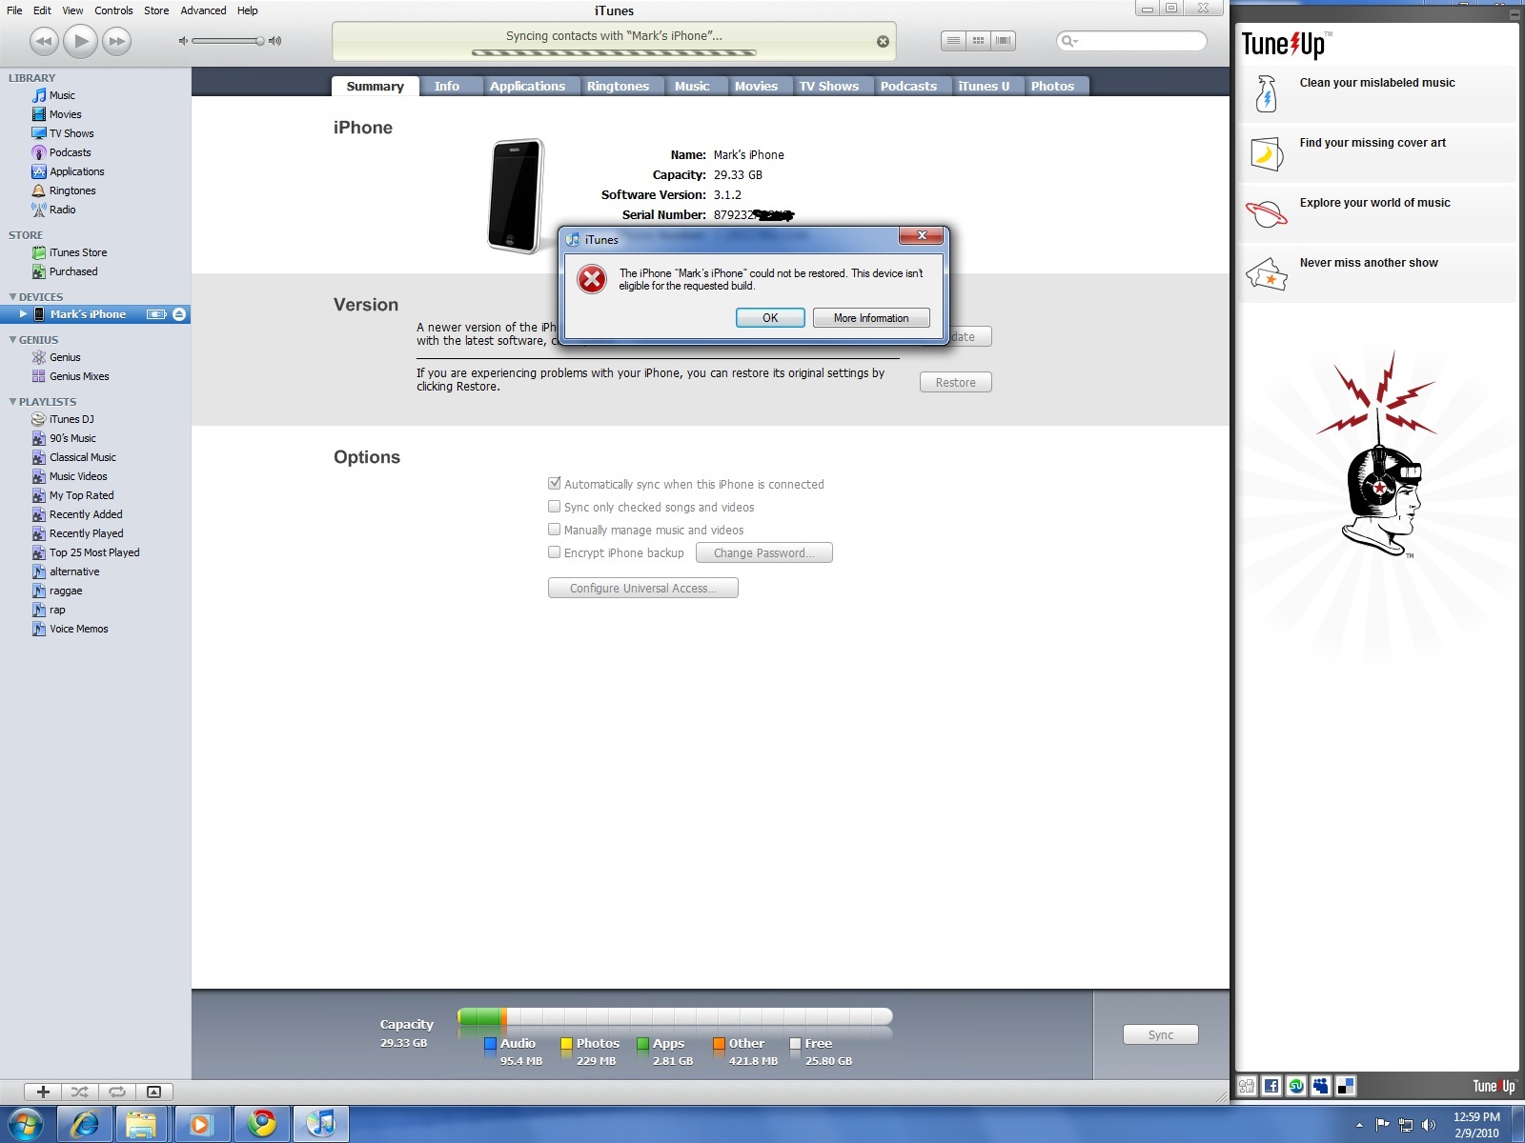Open Purchased list in sidebar

click(73, 271)
